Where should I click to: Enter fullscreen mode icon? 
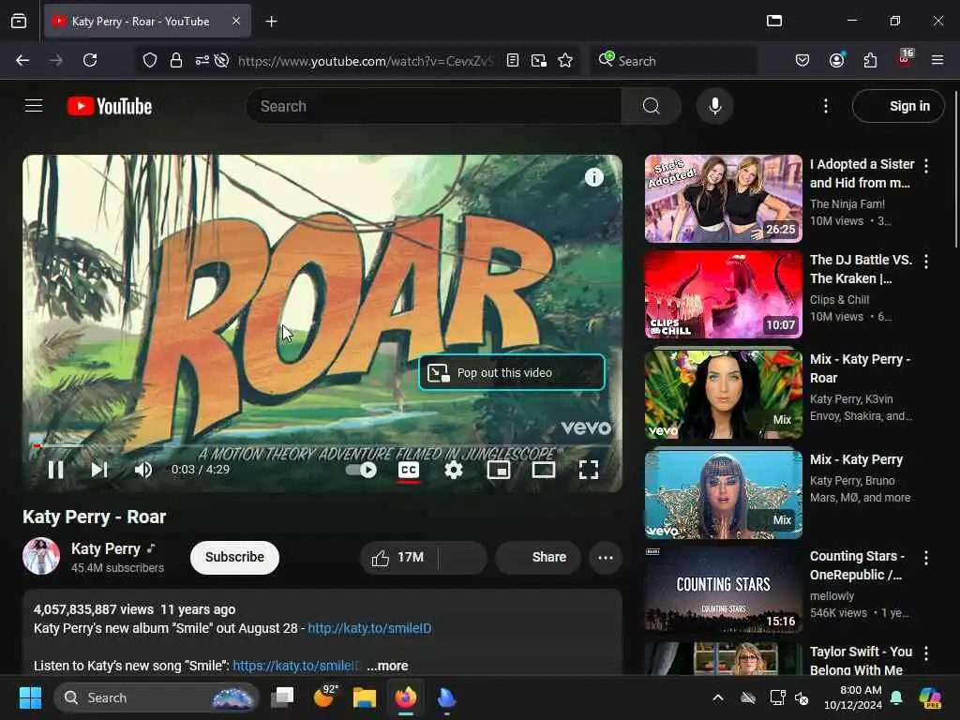(x=589, y=470)
